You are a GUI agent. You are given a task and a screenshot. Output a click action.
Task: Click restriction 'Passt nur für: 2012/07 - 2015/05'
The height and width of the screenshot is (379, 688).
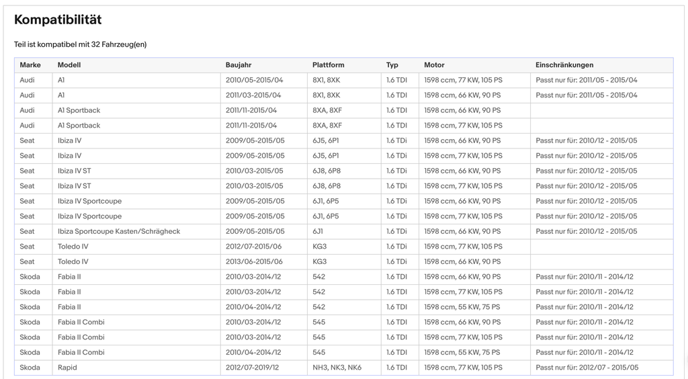587,368
